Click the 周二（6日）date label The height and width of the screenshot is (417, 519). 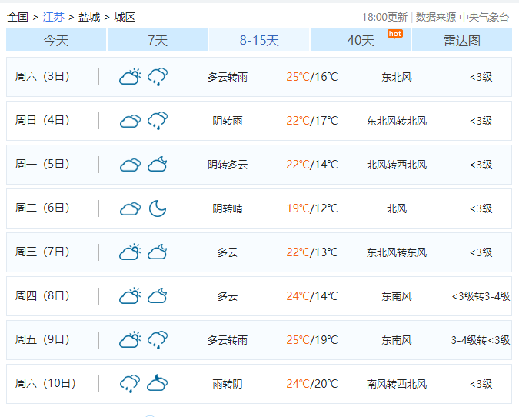click(x=43, y=208)
